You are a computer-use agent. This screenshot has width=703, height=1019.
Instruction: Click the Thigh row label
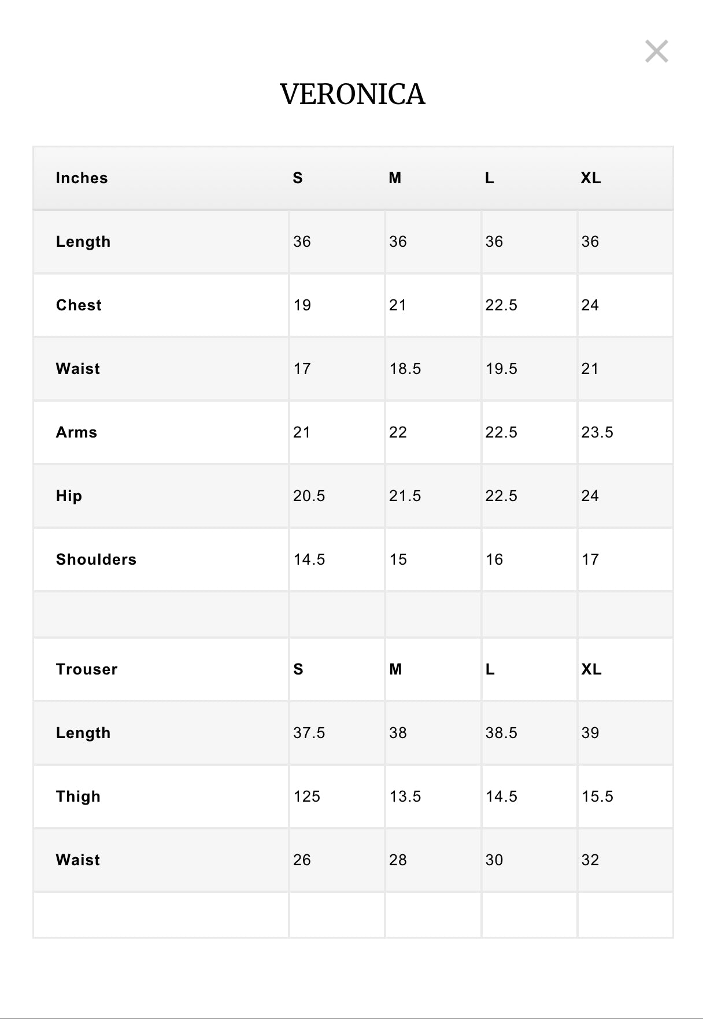pos(78,796)
